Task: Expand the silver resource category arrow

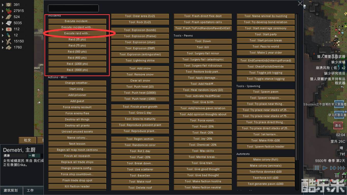Action: [x=3, y=5]
